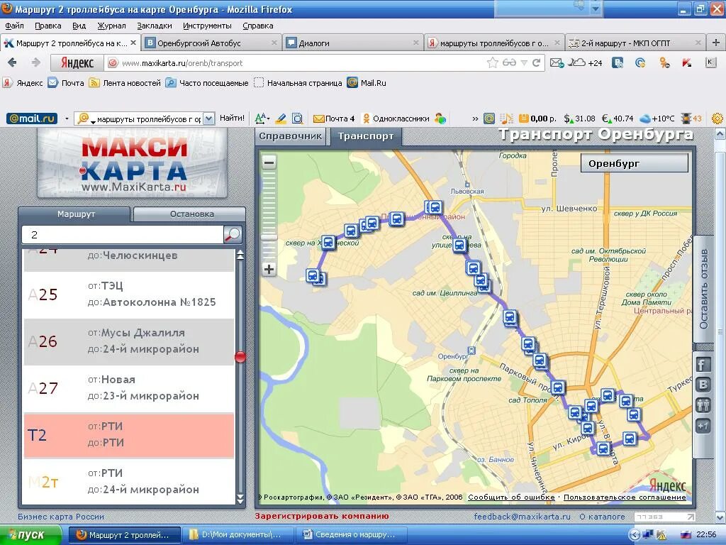Open the Справка menu
726x545 pixels.
258,26
